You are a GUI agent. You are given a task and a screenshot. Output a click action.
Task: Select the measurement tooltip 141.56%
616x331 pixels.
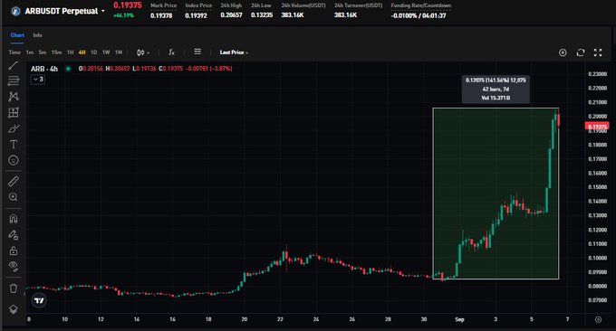tap(496, 89)
